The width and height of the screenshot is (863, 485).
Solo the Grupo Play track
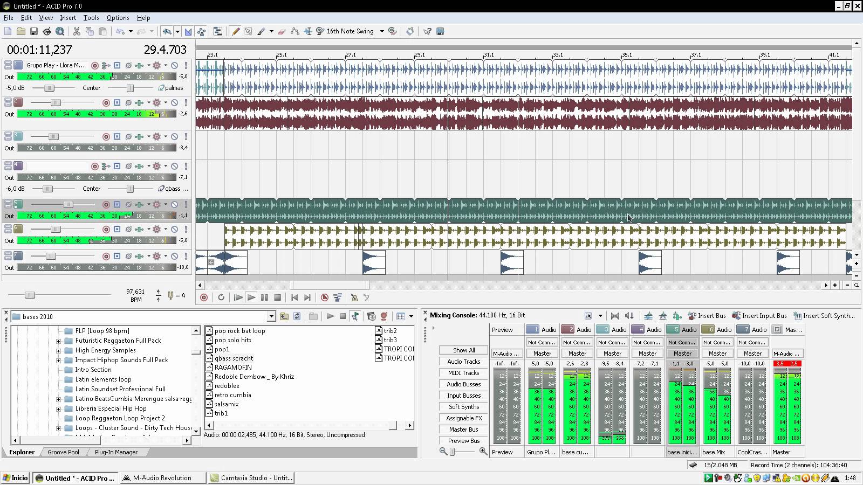(186, 65)
